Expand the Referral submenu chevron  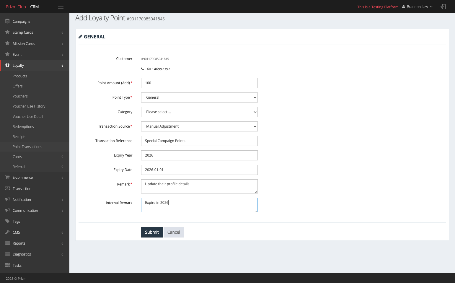point(62,167)
